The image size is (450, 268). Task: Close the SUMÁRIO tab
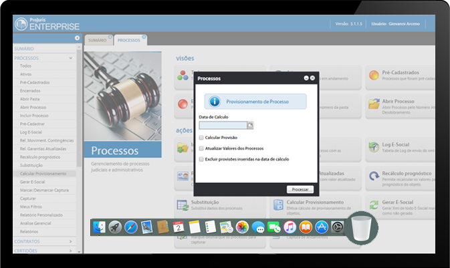[110, 37]
